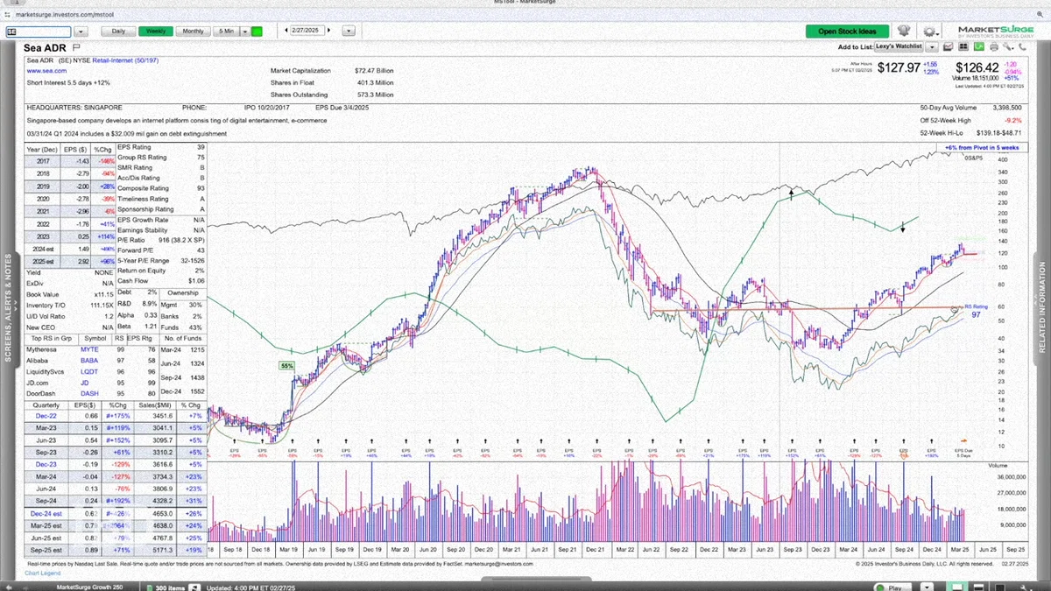Open the wrench tools menu

(x=1007, y=46)
